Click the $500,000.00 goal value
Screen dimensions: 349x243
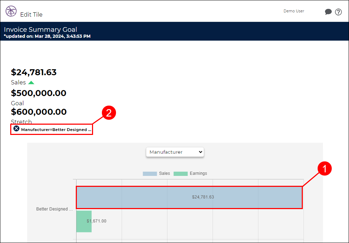[38, 93]
